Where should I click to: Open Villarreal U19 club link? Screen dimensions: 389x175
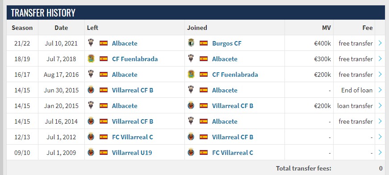(132, 153)
